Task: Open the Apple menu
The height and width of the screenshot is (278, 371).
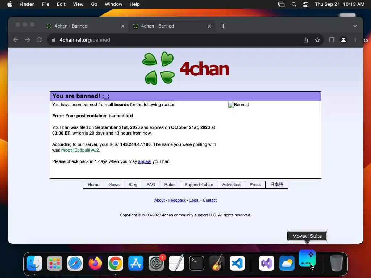Action: coord(9,4)
